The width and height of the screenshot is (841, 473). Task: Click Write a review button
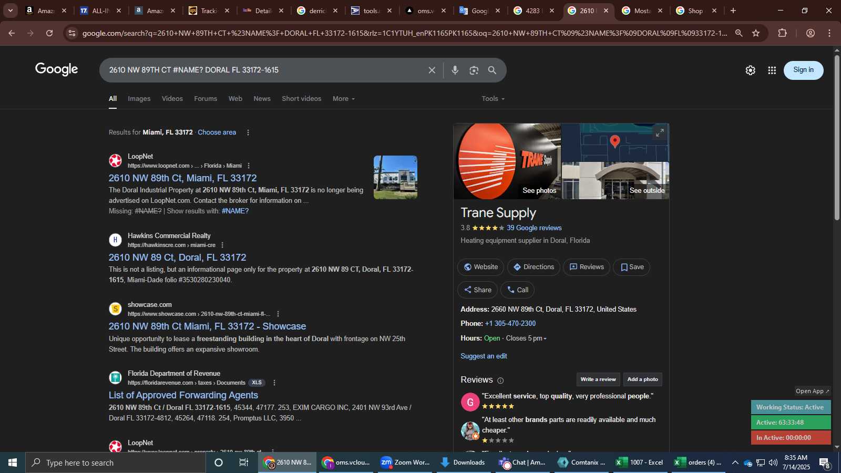click(598, 379)
